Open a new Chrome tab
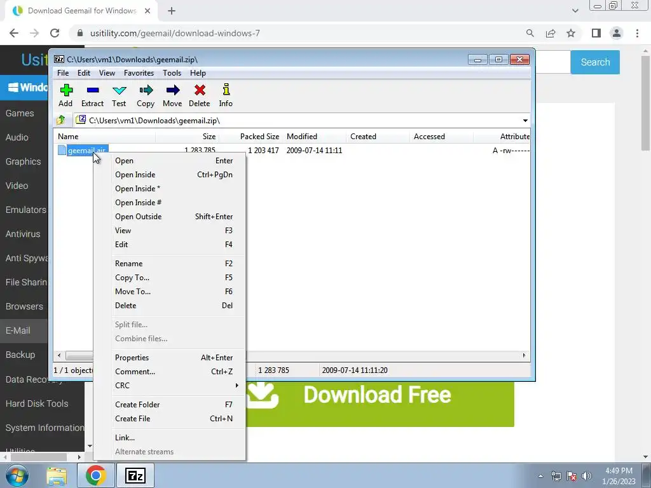Screen dimensions: 651x488 point(172,11)
